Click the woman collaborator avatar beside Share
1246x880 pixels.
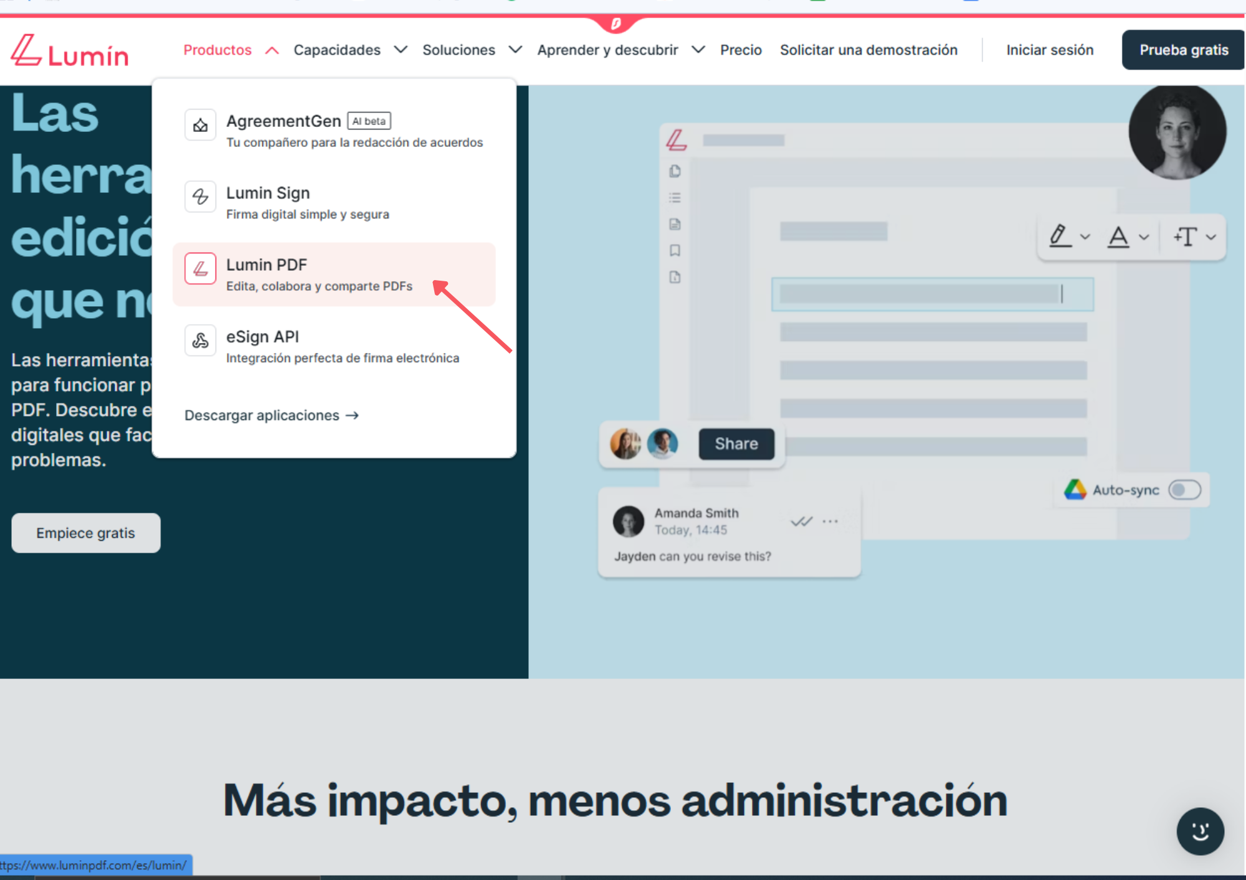click(x=625, y=444)
